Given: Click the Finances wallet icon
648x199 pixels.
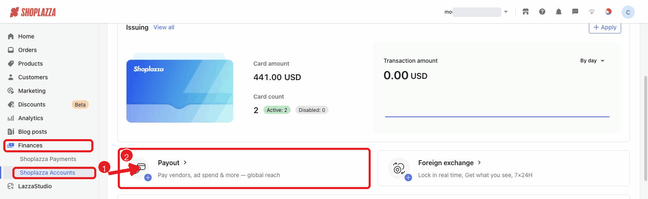Looking at the screenshot, I should coord(11,145).
